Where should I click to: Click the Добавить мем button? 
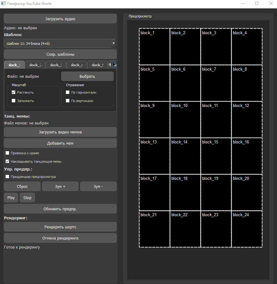coord(60,143)
